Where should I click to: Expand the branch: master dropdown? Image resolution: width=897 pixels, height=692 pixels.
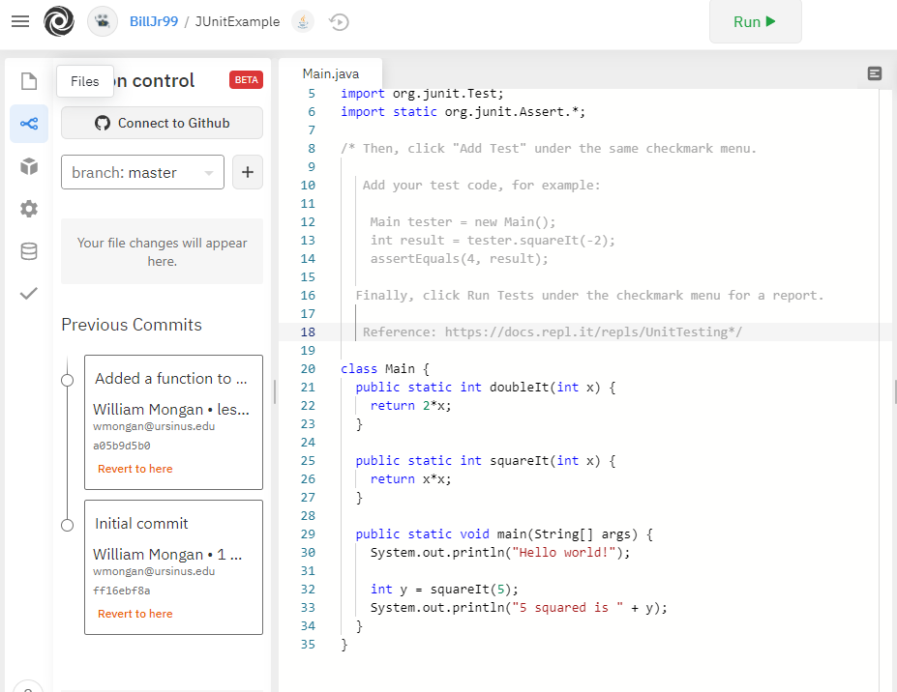[x=142, y=172]
